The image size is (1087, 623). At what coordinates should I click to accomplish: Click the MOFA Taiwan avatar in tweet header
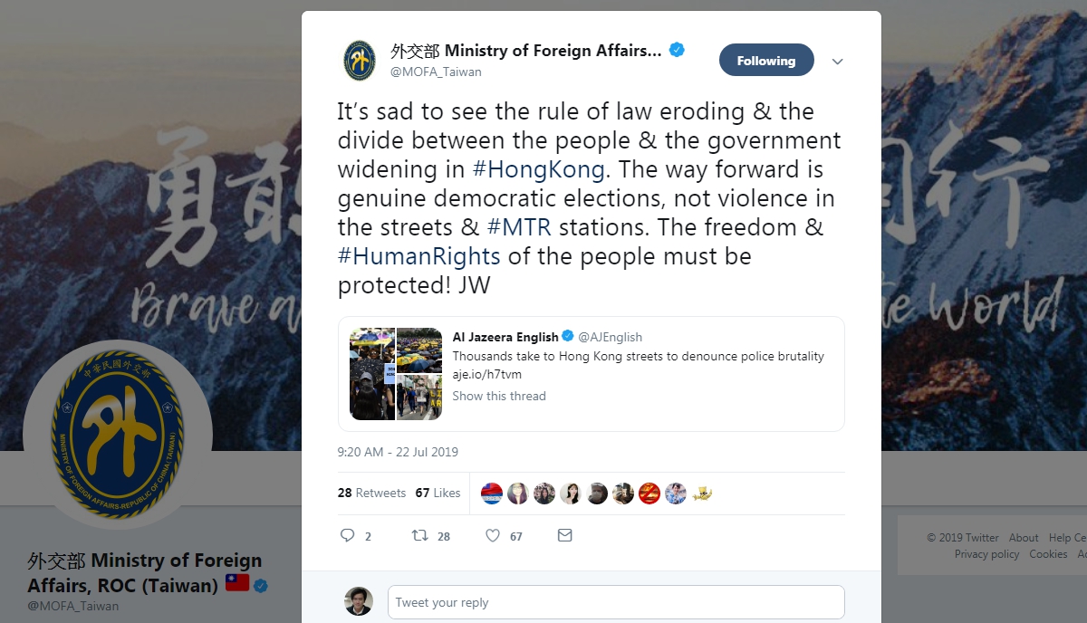point(360,61)
